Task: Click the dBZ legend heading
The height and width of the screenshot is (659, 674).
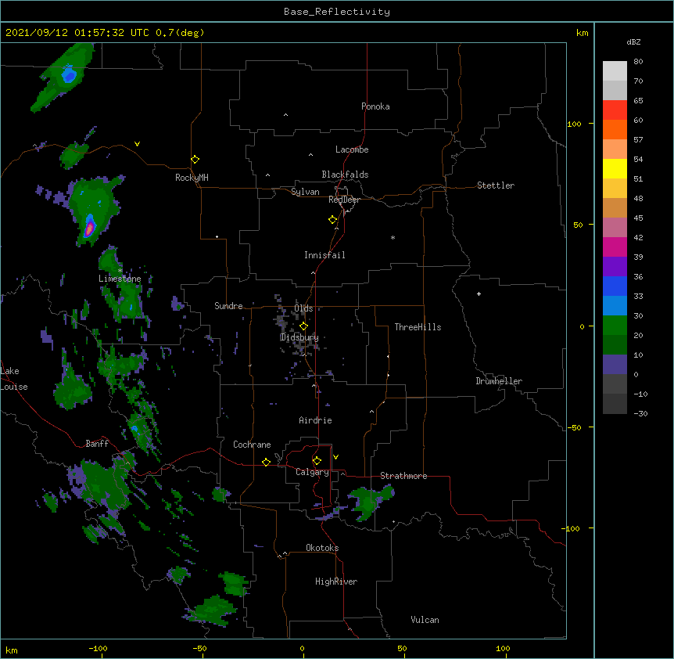Action: 633,41
